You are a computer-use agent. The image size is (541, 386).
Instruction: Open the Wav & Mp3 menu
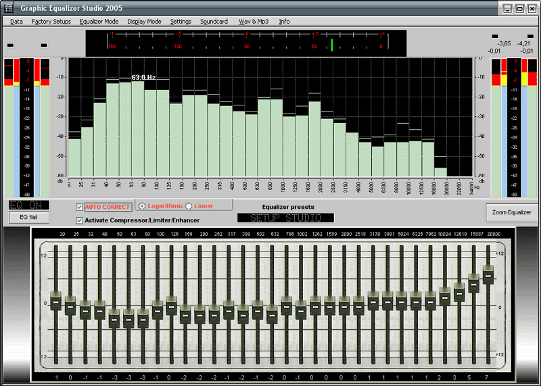(253, 22)
